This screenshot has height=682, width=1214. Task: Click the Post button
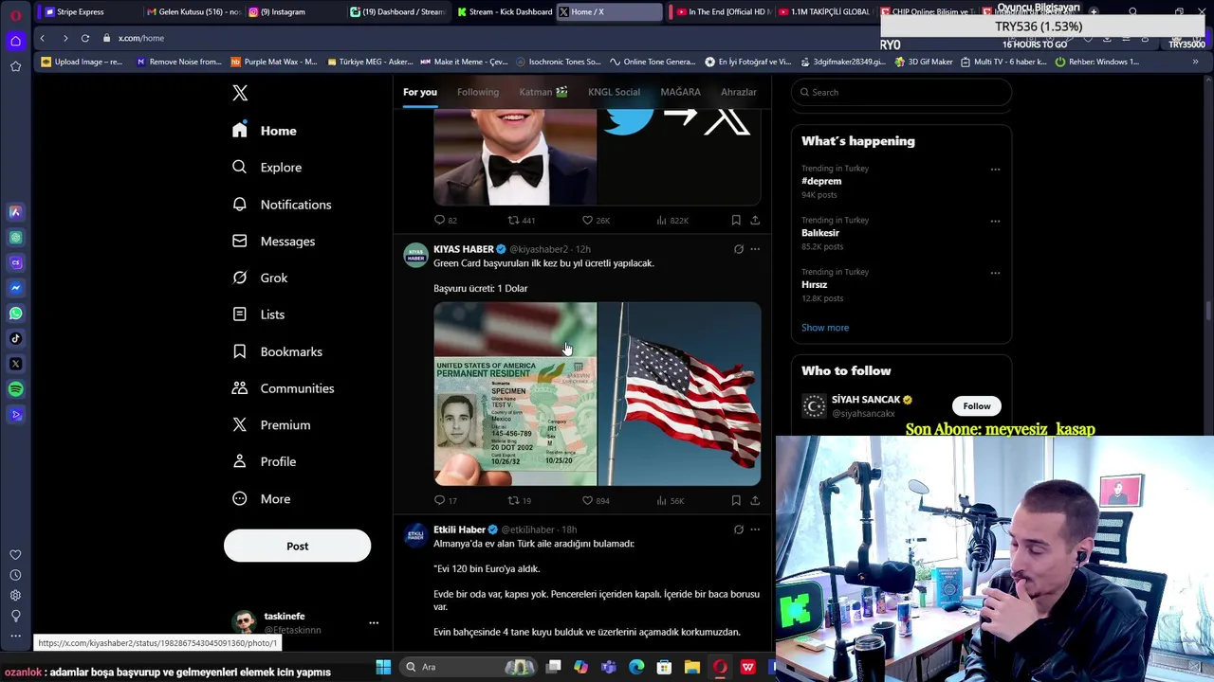tap(297, 546)
